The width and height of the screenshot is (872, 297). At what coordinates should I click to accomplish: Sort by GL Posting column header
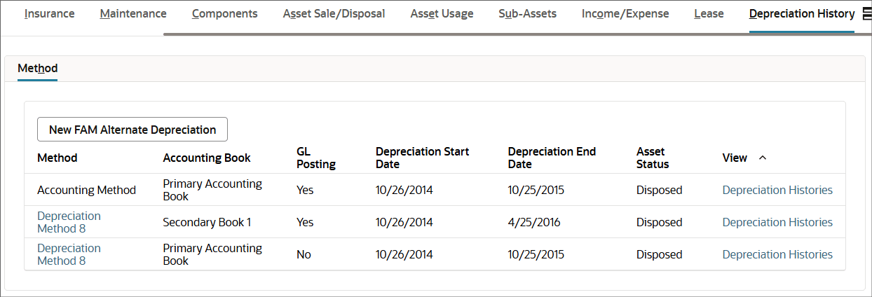(x=316, y=158)
